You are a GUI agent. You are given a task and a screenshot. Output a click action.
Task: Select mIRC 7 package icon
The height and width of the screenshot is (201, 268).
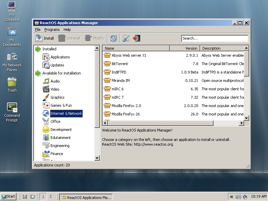[x=107, y=97]
